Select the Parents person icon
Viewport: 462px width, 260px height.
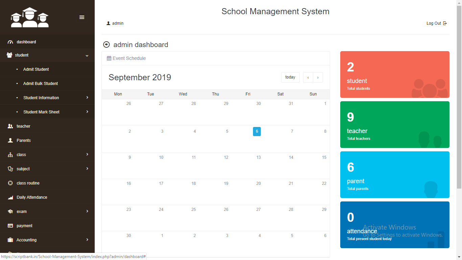click(10, 140)
